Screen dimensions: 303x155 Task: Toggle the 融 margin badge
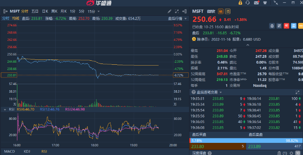point(221,11)
